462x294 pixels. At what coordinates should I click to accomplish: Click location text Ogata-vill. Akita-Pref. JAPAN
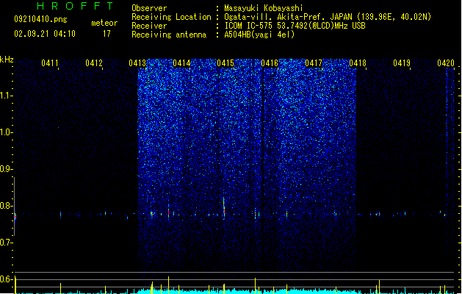coord(288,17)
